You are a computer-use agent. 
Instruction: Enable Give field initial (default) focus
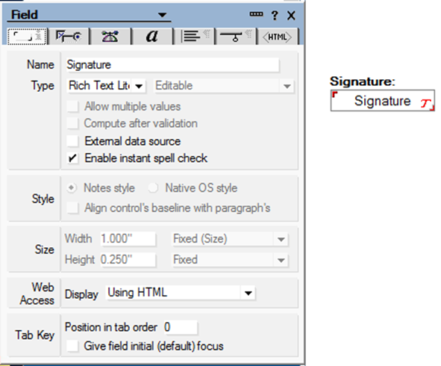point(72,346)
